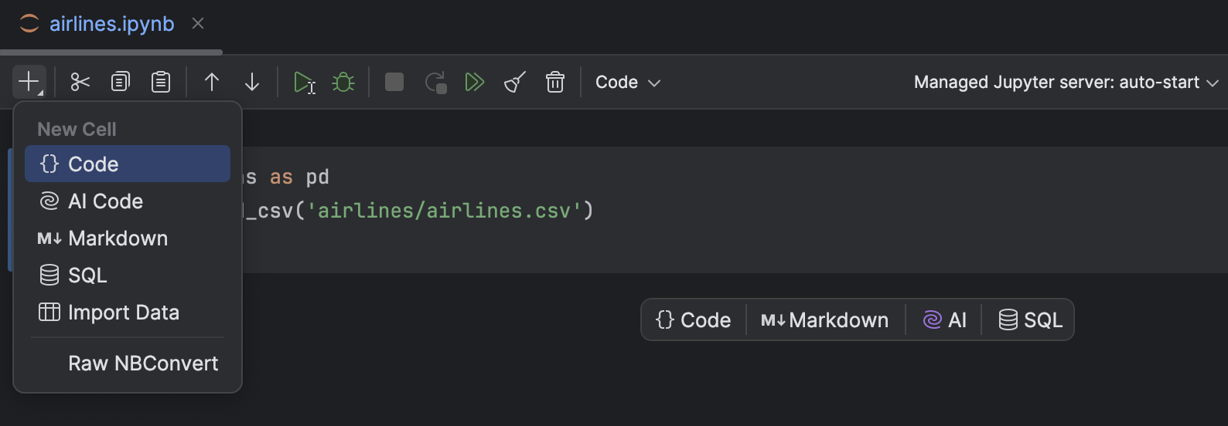The image size is (1228, 426).
Task: Clear outputs with the broom icon
Action: [x=515, y=82]
